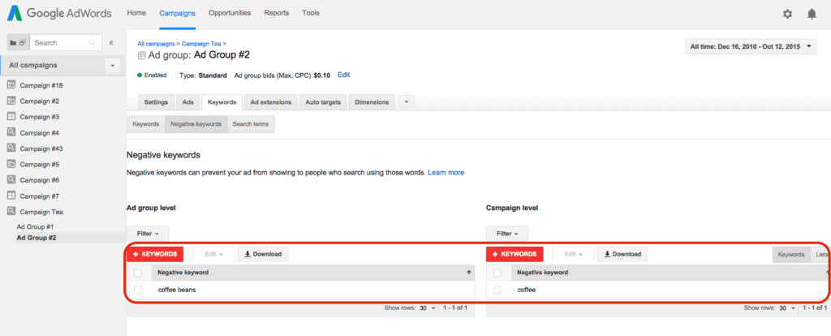
Task: Click the Google AdWords logo
Action: click(x=58, y=14)
